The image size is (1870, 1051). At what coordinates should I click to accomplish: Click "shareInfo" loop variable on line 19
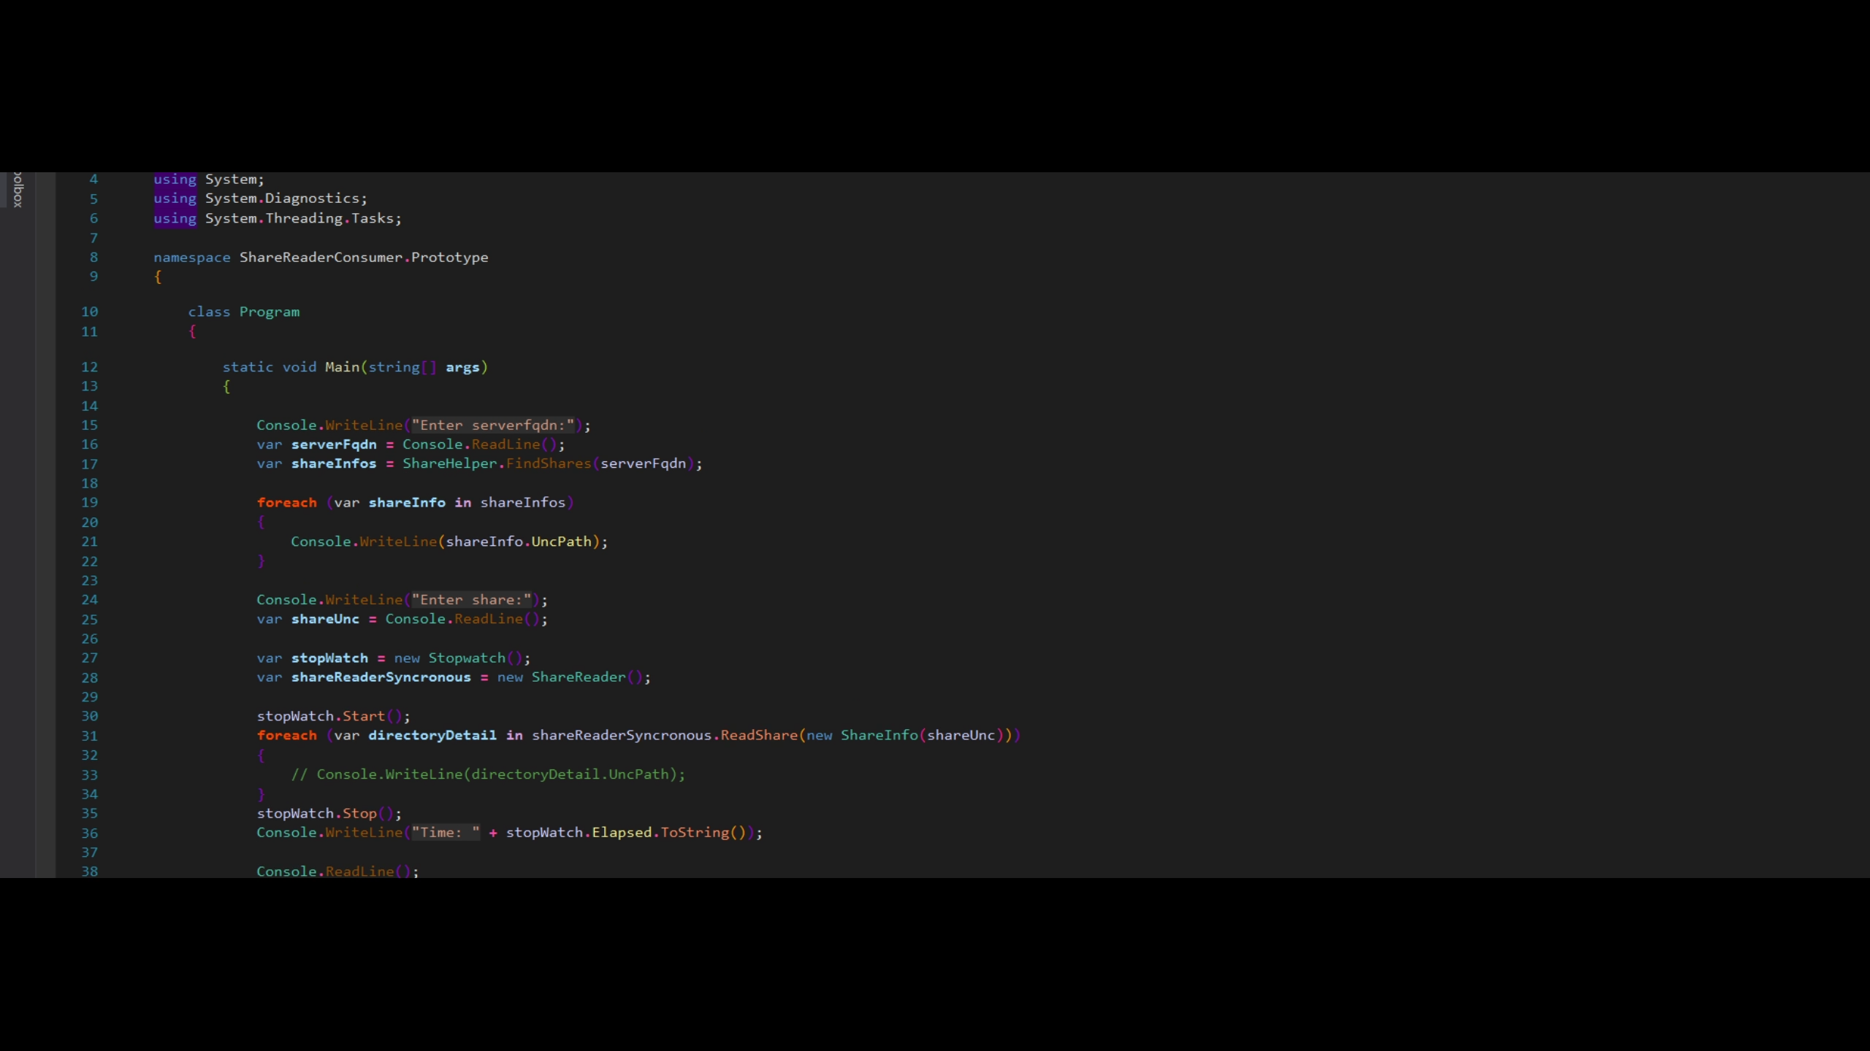coord(407,503)
